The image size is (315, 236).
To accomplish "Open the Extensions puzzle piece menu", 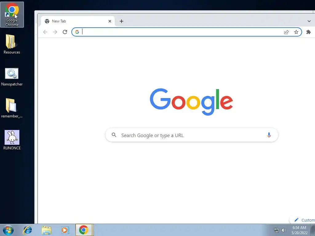I will click(309, 32).
